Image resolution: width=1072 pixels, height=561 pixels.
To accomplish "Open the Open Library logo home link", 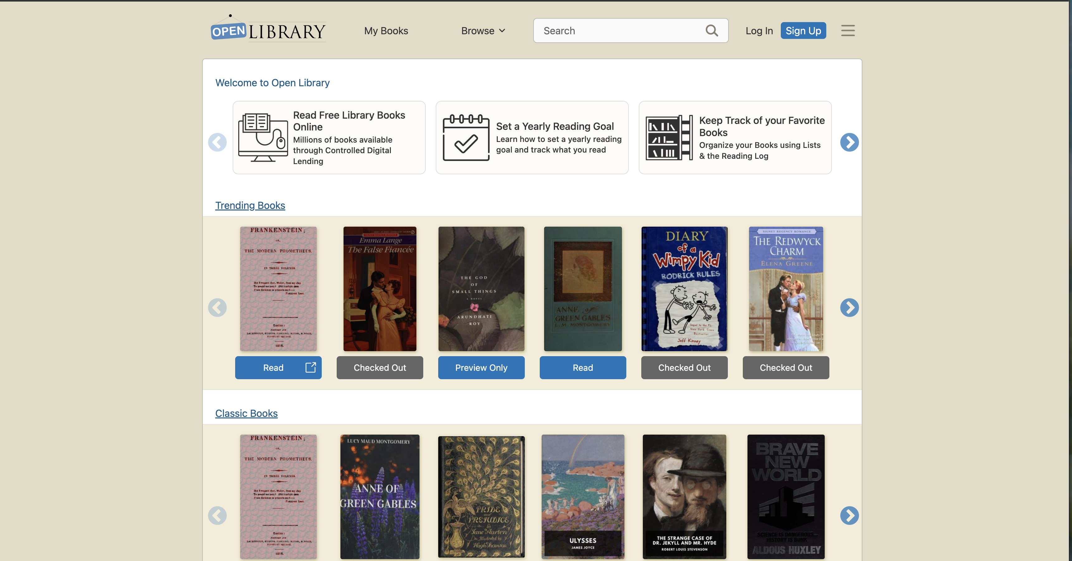I will pyautogui.click(x=268, y=29).
